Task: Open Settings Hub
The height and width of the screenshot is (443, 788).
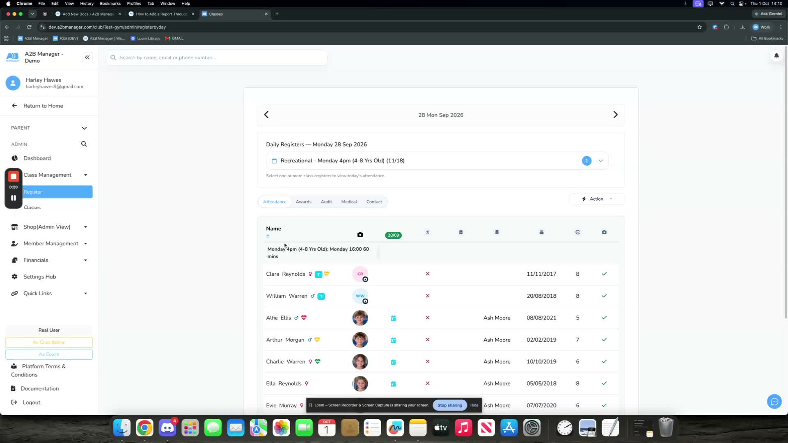Action: coord(39,277)
